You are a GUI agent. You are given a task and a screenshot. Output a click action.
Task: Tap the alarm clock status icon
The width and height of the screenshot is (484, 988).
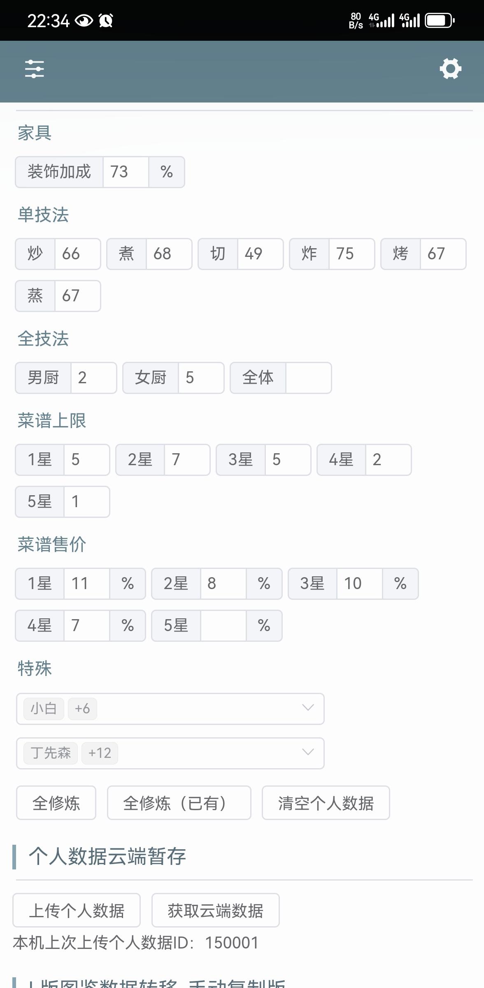click(106, 20)
